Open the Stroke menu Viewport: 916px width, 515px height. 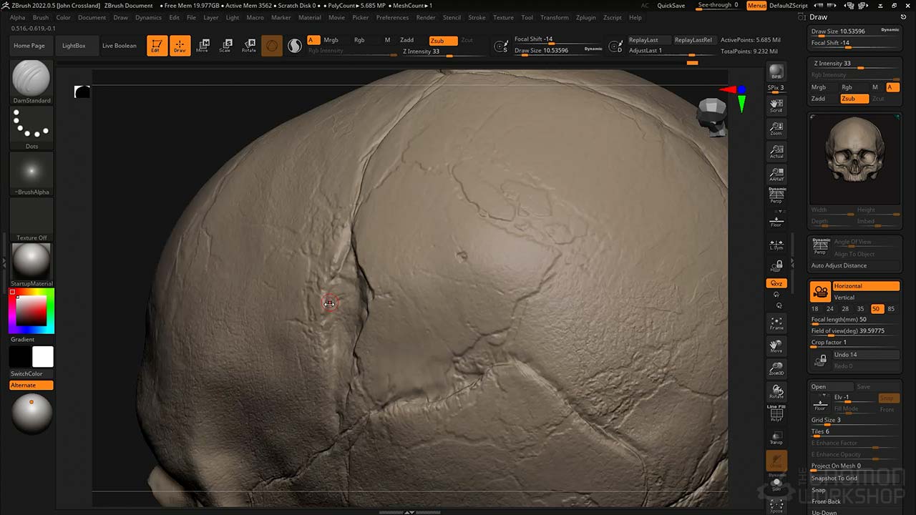click(x=477, y=17)
